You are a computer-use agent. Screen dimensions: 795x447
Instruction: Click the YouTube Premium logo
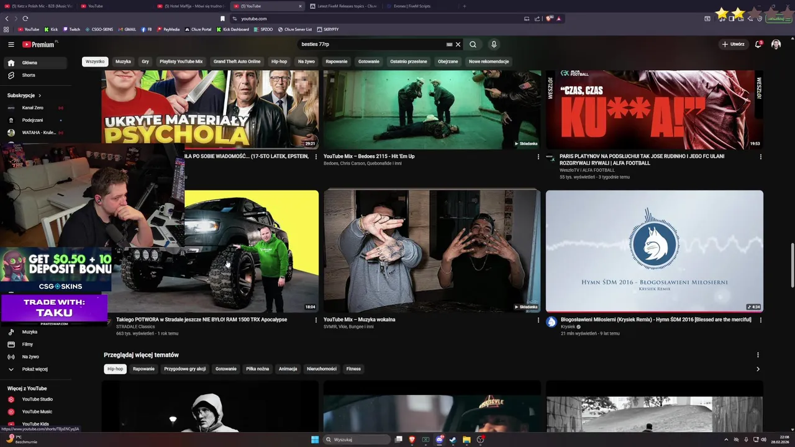click(40, 44)
